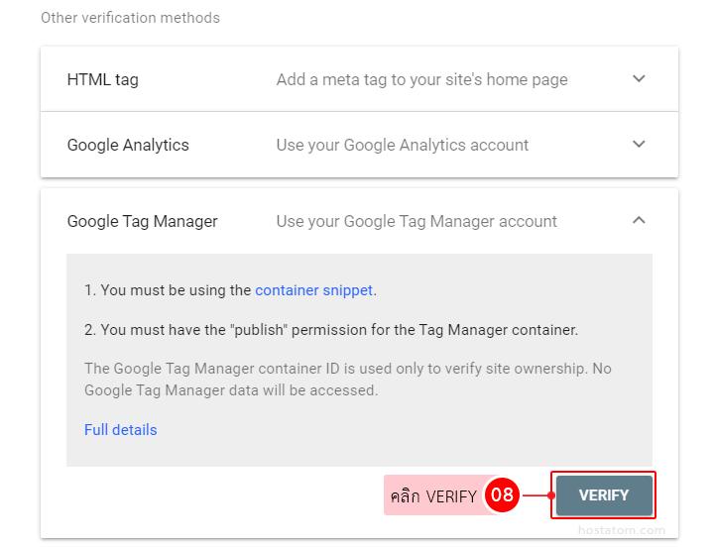Click 'Use your Google Tag Manager account' text
This screenshot has width=714, height=547.
(416, 222)
